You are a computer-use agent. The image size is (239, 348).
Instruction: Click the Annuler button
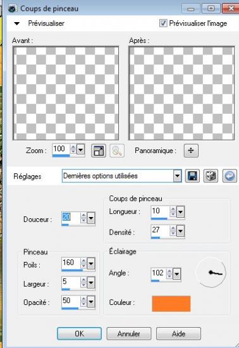coord(129,333)
